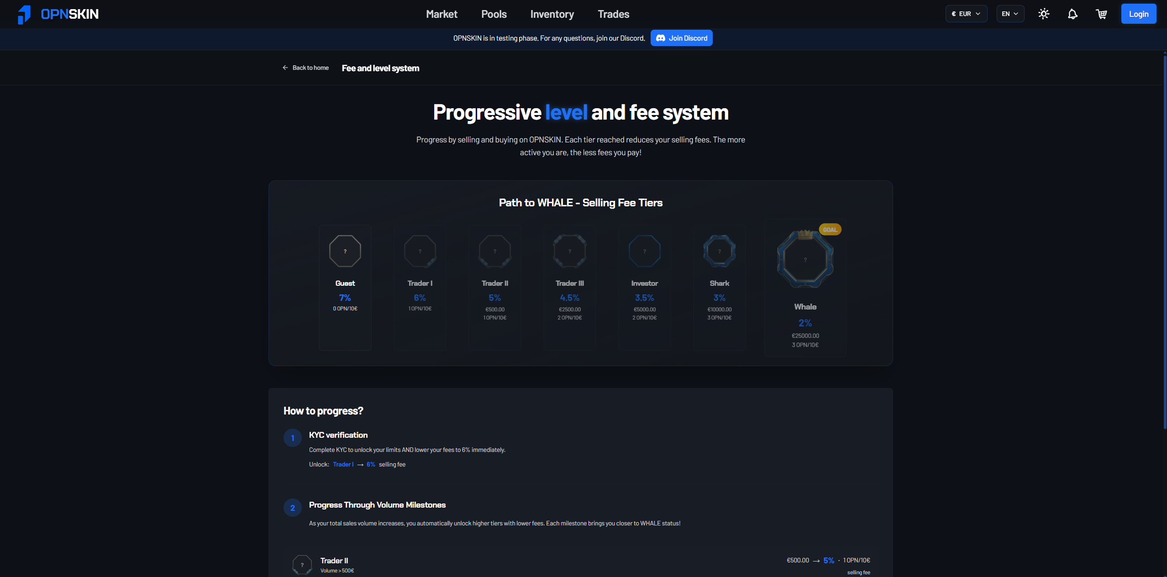Viewport: 1167px width, 577px height.
Task: Click the Trader II badge in progress list
Action: click(x=301, y=564)
